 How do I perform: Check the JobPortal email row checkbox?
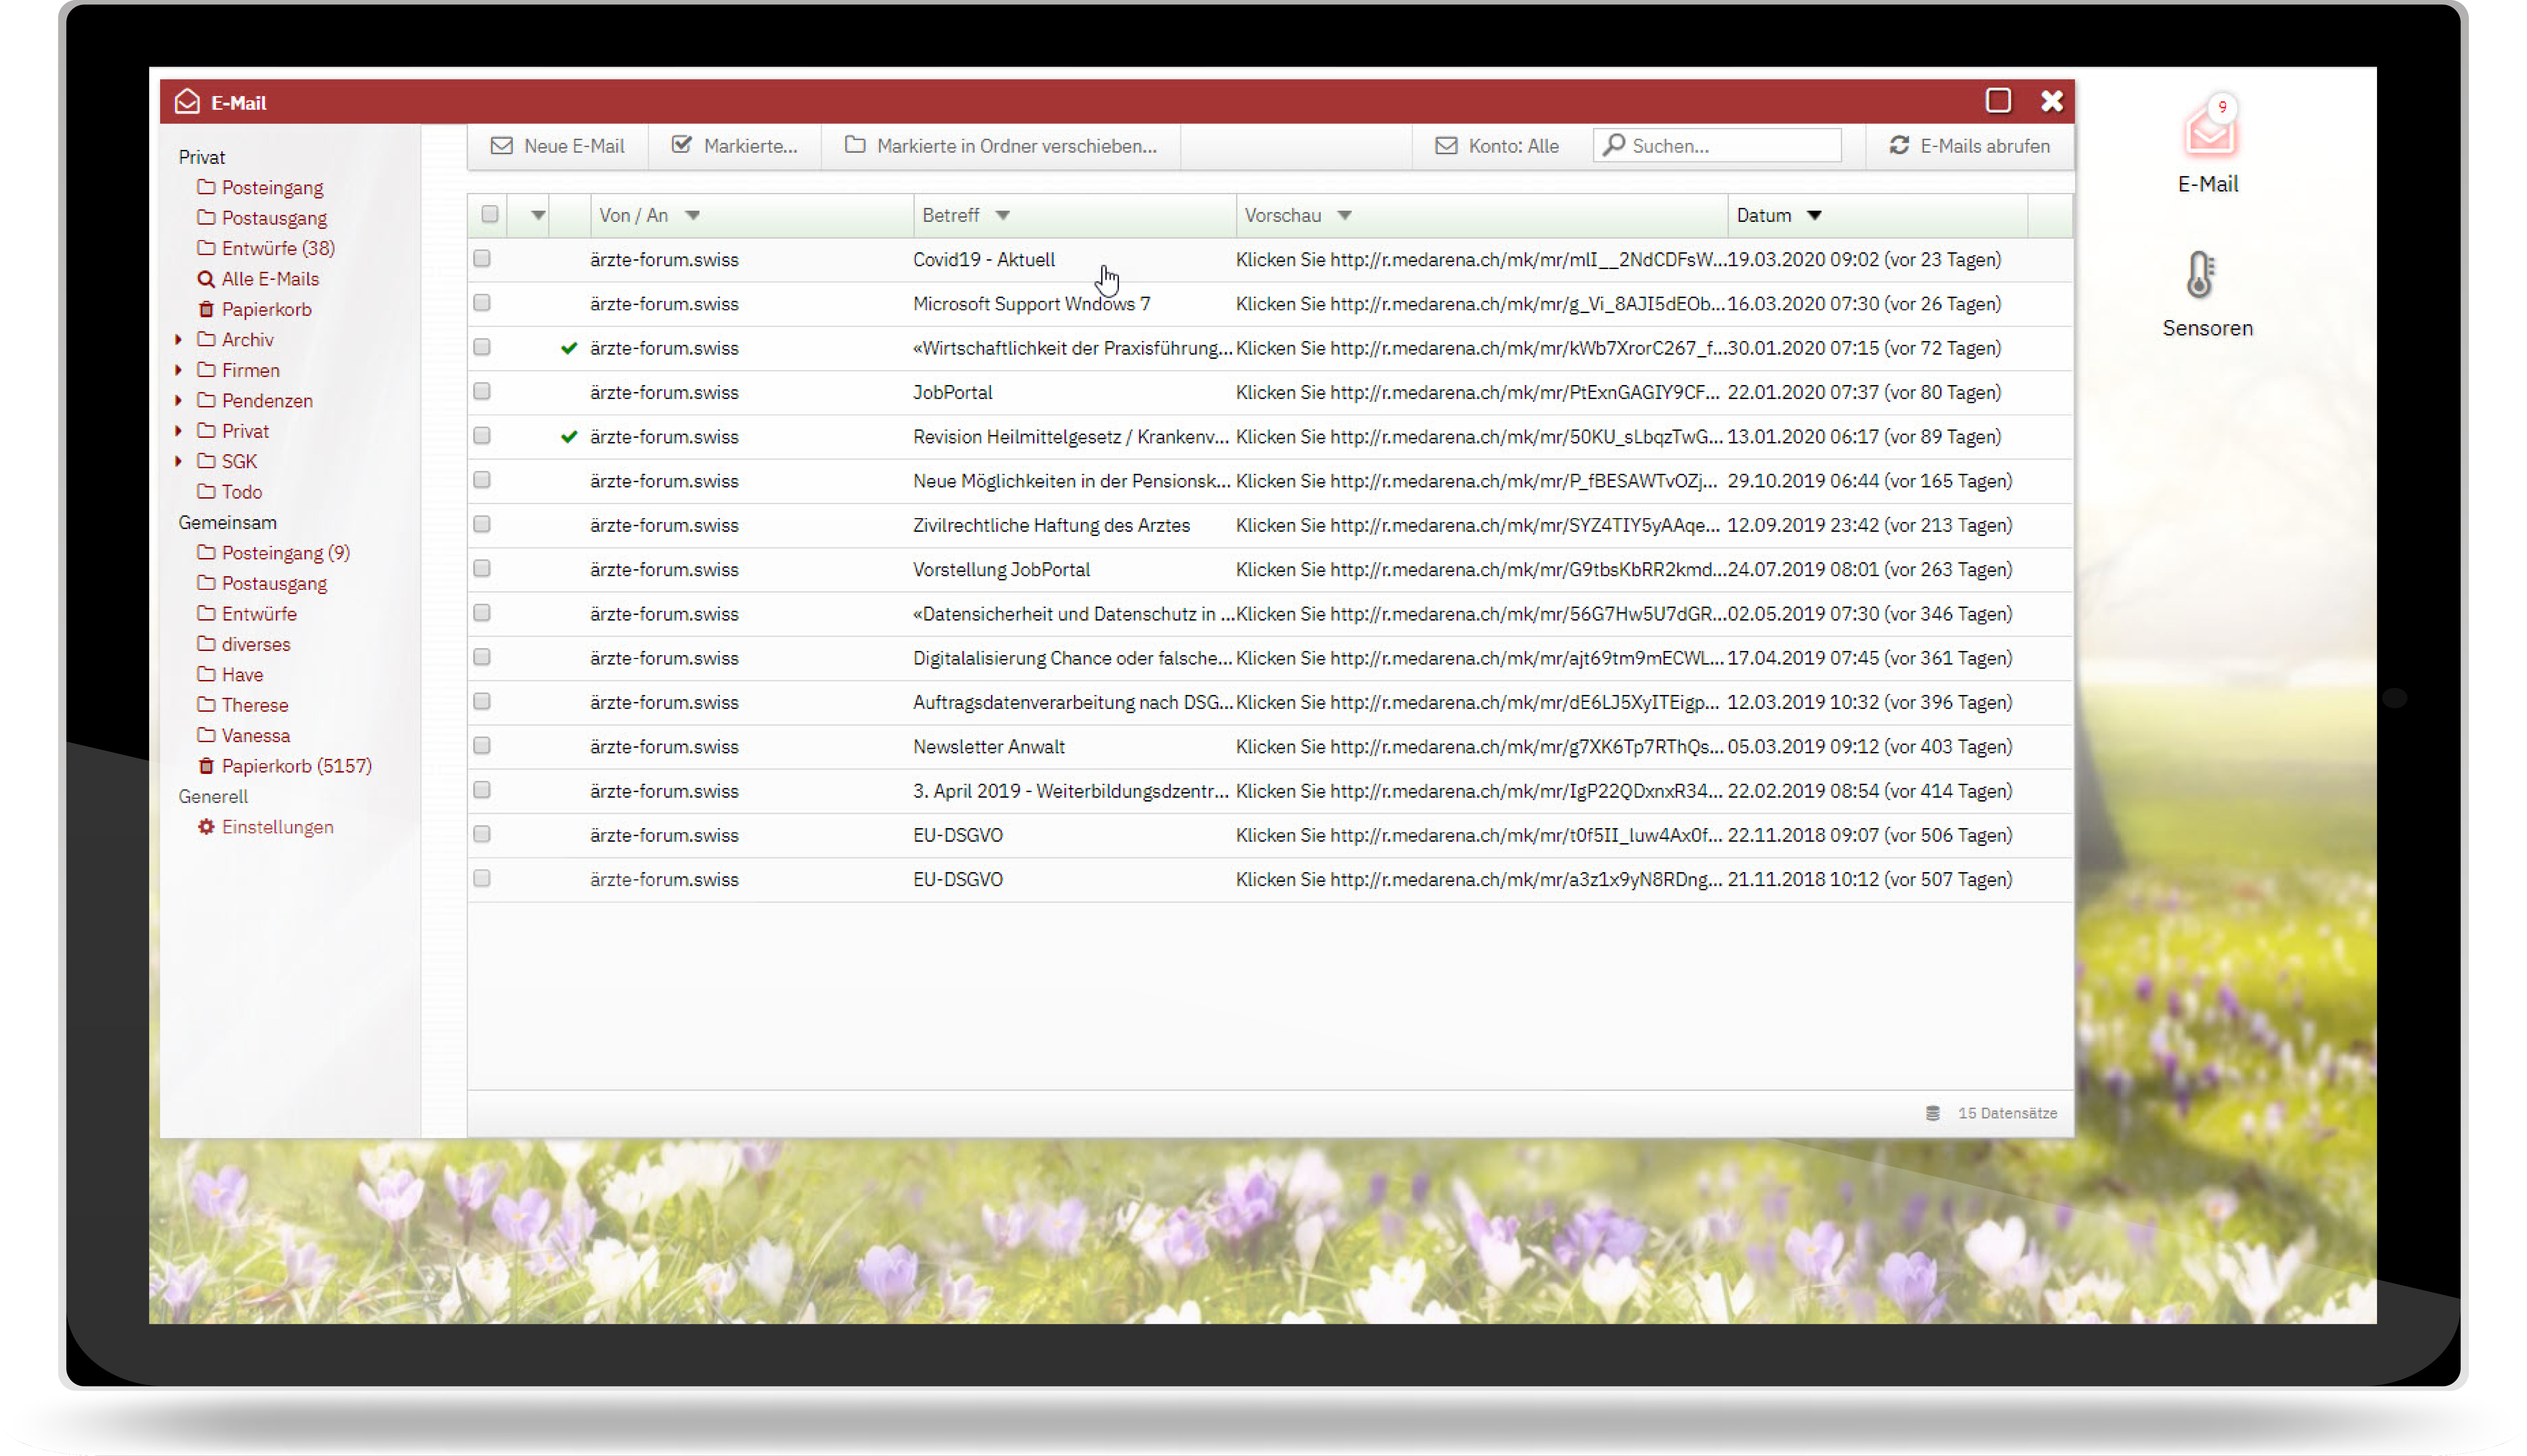coord(482,392)
